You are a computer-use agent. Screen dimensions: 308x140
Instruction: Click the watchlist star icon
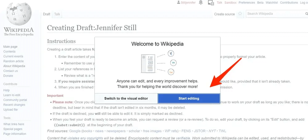pos(240,14)
